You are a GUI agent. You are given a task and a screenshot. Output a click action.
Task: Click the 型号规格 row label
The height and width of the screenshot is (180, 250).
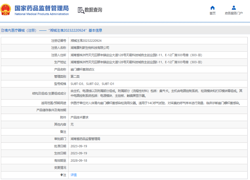pyautogui.click(x=60, y=84)
